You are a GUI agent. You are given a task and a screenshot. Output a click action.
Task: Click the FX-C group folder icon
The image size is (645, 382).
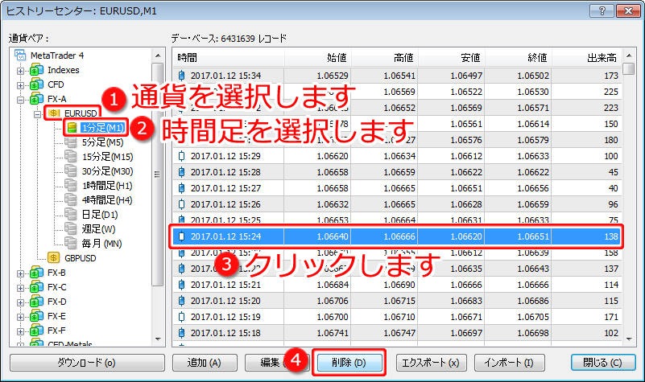coord(36,287)
